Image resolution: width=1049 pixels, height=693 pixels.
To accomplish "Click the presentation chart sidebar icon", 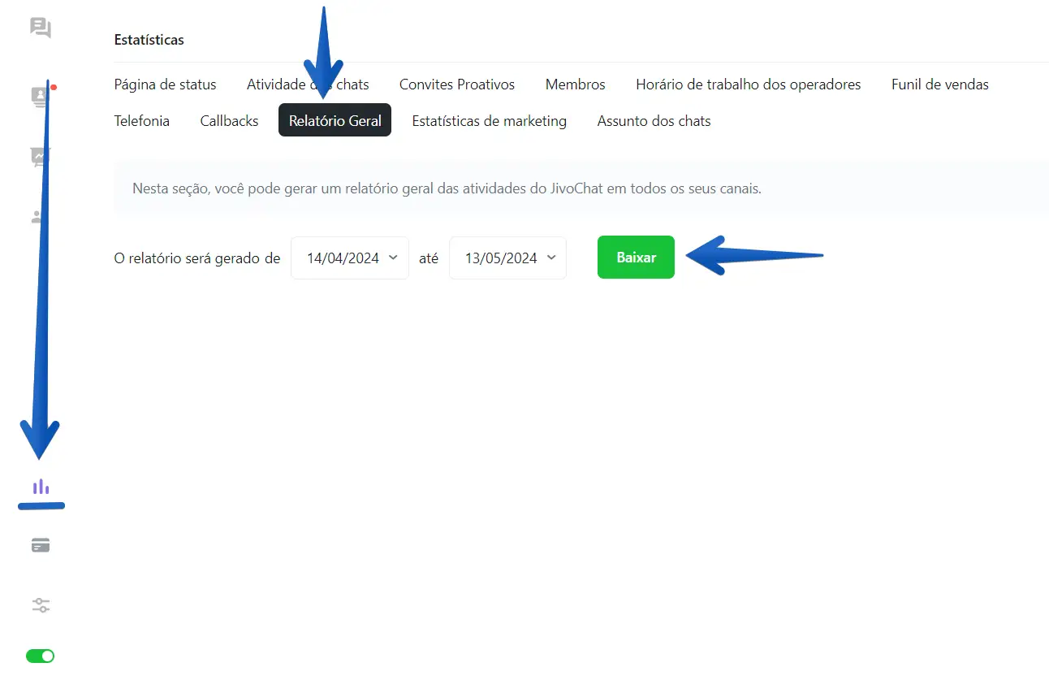I will click(40, 156).
